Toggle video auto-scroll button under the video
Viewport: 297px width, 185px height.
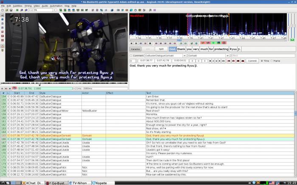pos(14,88)
